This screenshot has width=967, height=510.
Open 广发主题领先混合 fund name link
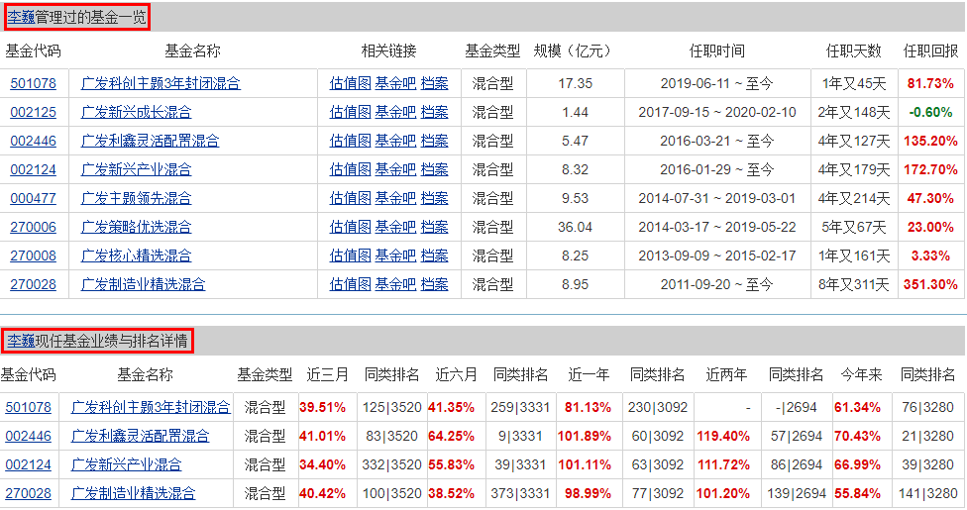click(x=137, y=199)
